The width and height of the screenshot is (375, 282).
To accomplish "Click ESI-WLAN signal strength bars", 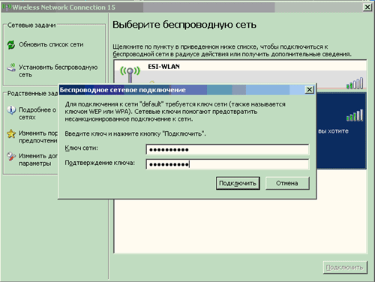I will tap(355, 83).
